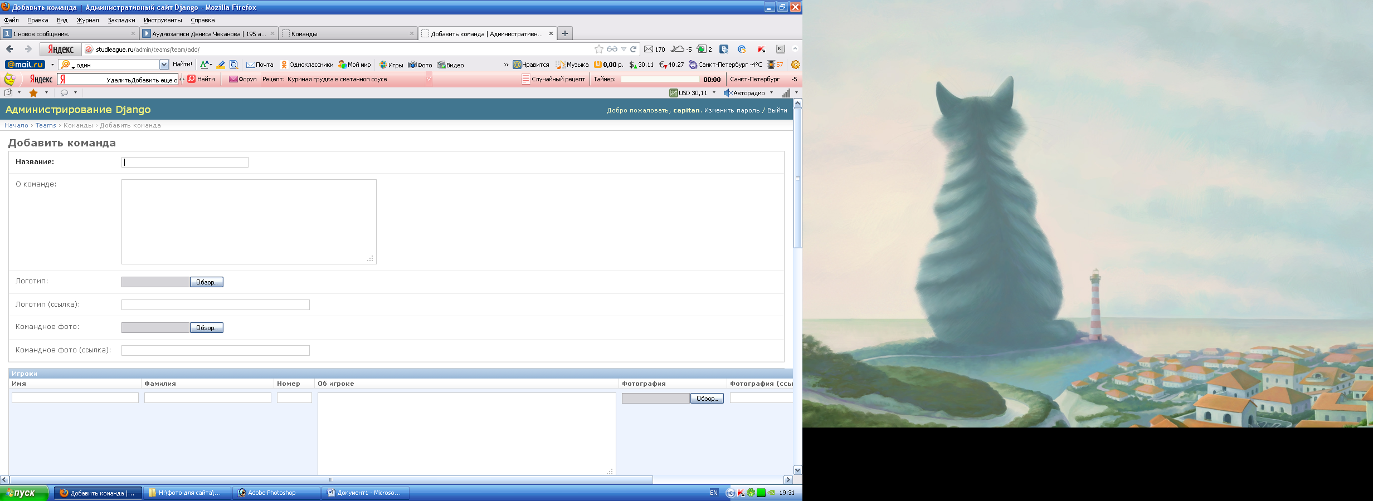The height and width of the screenshot is (501, 1373).
Task: Open Мой мир in the Mail.ru toolbar
Action: tap(354, 65)
